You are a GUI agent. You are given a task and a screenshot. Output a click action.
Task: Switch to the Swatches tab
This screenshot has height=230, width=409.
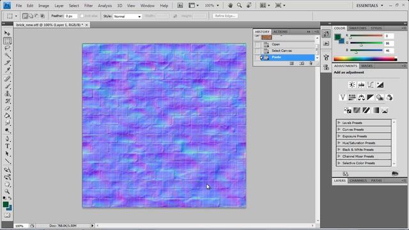click(x=358, y=28)
